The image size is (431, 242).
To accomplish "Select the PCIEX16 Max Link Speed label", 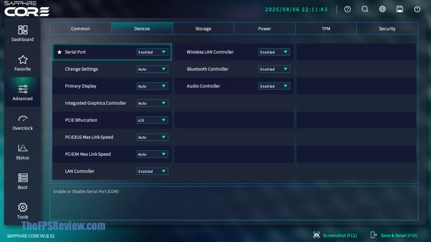I will click(89, 137).
